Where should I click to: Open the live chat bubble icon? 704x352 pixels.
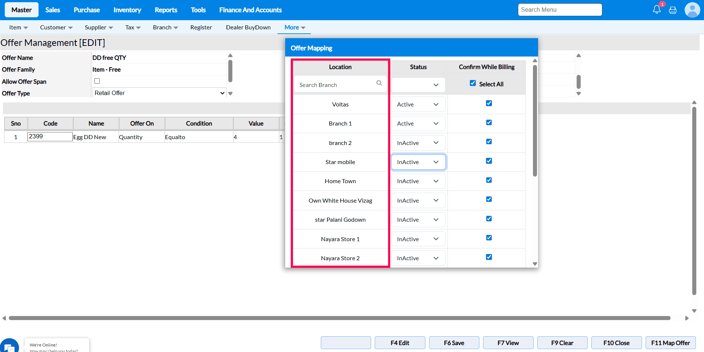pyautogui.click(x=10, y=346)
